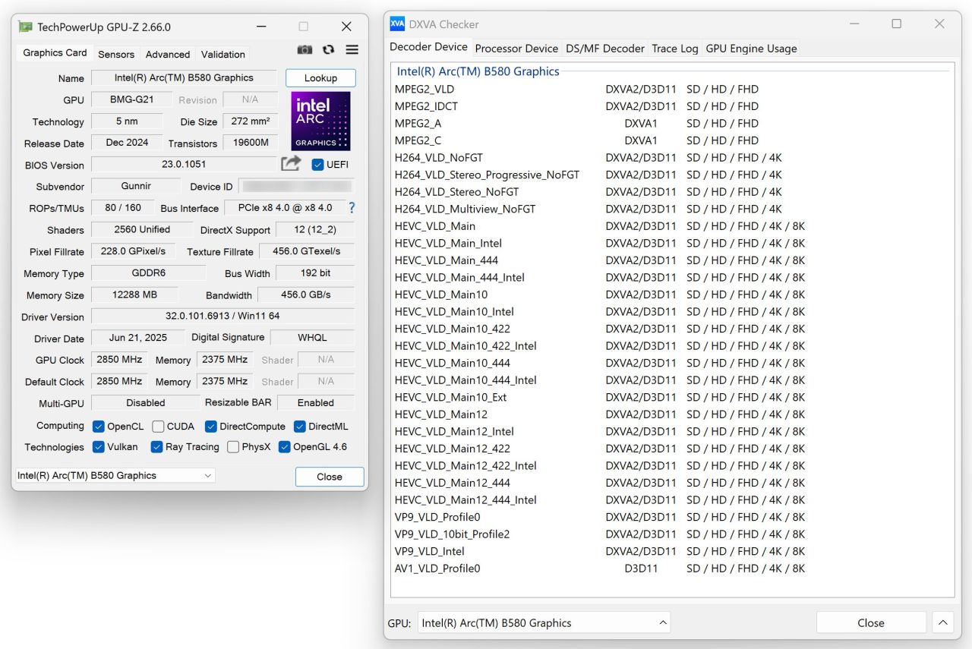Open the GPU-Z hamburger menu
Screen dimensions: 972x649
coord(352,49)
